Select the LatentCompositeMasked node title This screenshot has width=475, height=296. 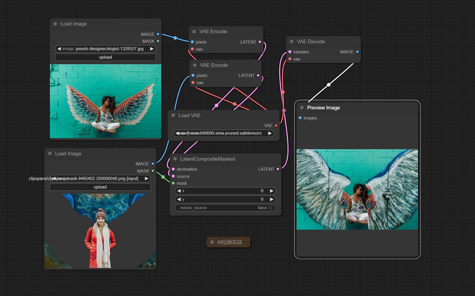(207, 159)
